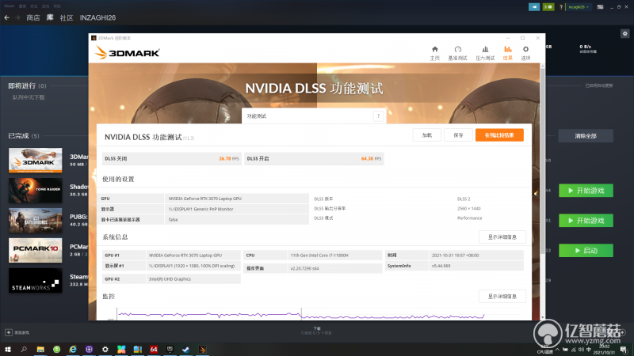Click the question mark help button beside 功能测试
The height and width of the screenshot is (356, 634).
coord(379,116)
